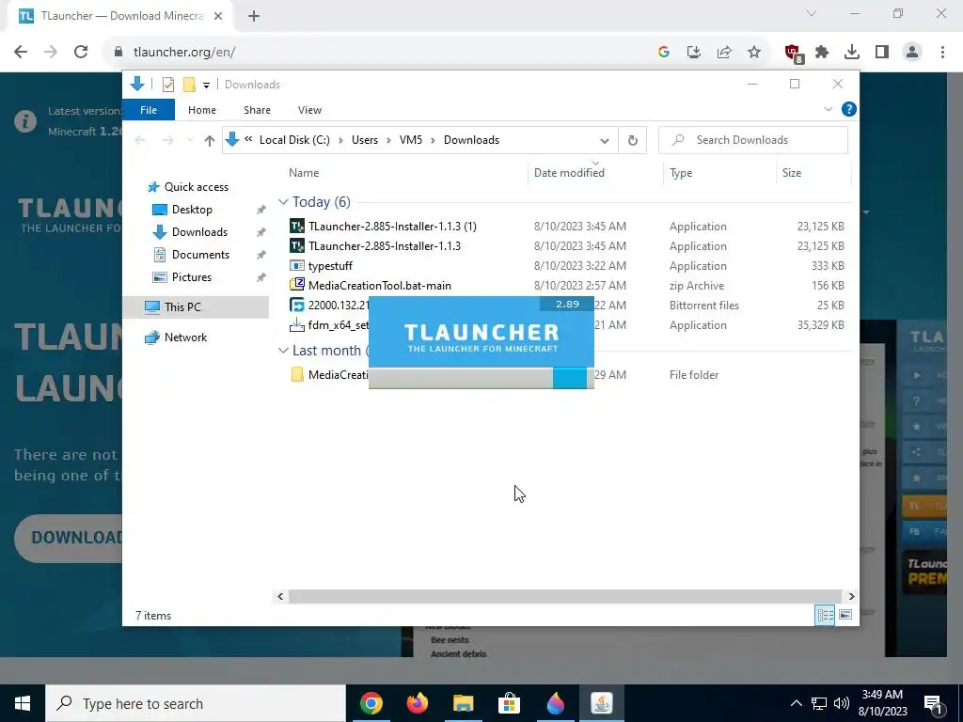Sort files by Date modified column
This screenshot has height=722, width=963.
[x=595, y=173]
